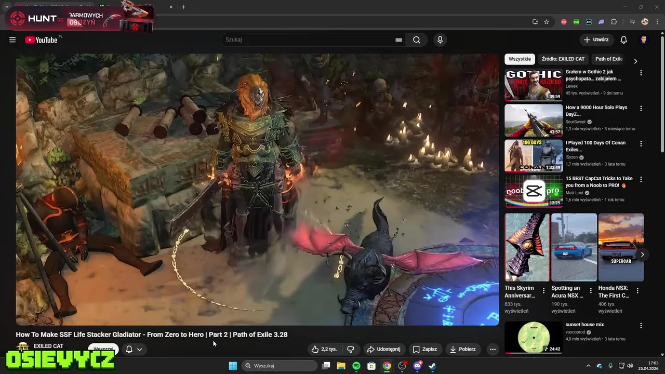Viewport: 665px width, 374px height.
Task: Click the Szukaj search field
Action: click(313, 40)
